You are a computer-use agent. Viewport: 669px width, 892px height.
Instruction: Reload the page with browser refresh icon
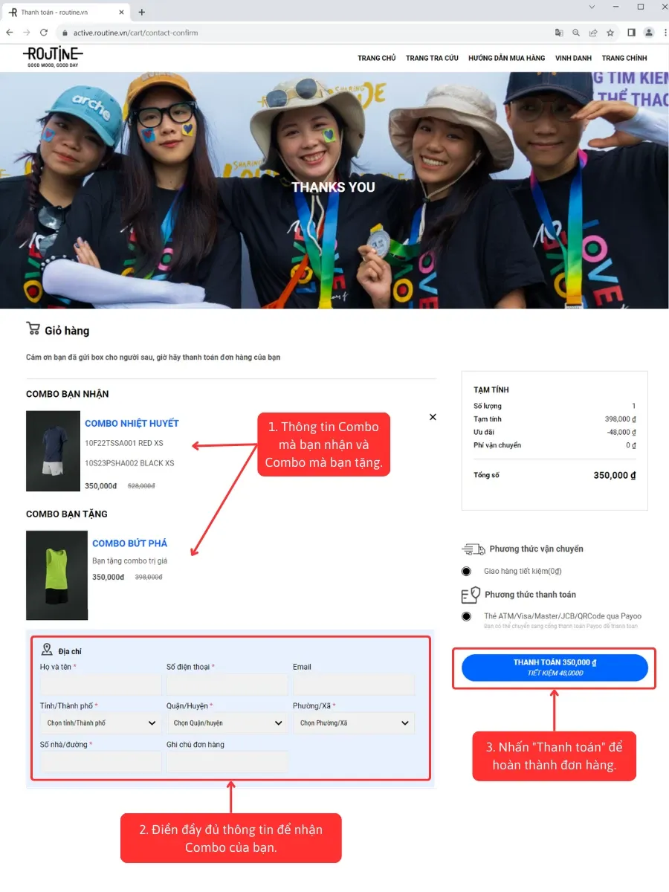[44, 33]
